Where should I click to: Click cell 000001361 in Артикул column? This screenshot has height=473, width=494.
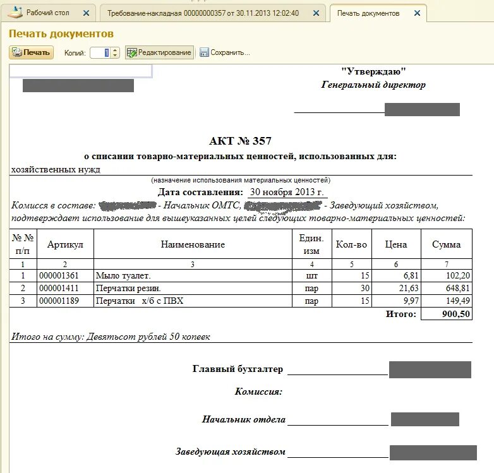[x=65, y=275]
